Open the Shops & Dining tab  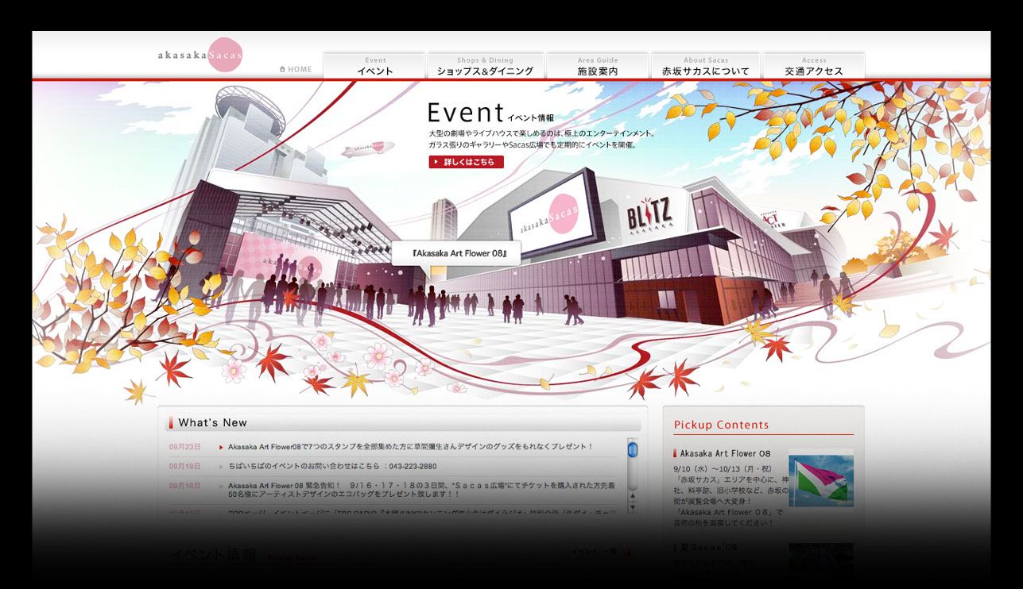485,66
